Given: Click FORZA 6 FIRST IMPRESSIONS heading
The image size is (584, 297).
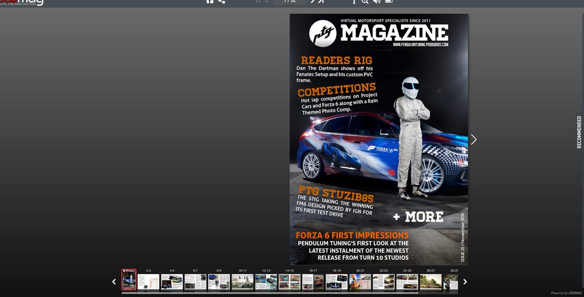Looking at the screenshot, I should click(x=352, y=235).
